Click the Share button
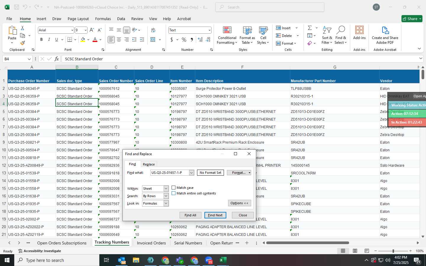The image size is (426, 266). tap(412, 19)
